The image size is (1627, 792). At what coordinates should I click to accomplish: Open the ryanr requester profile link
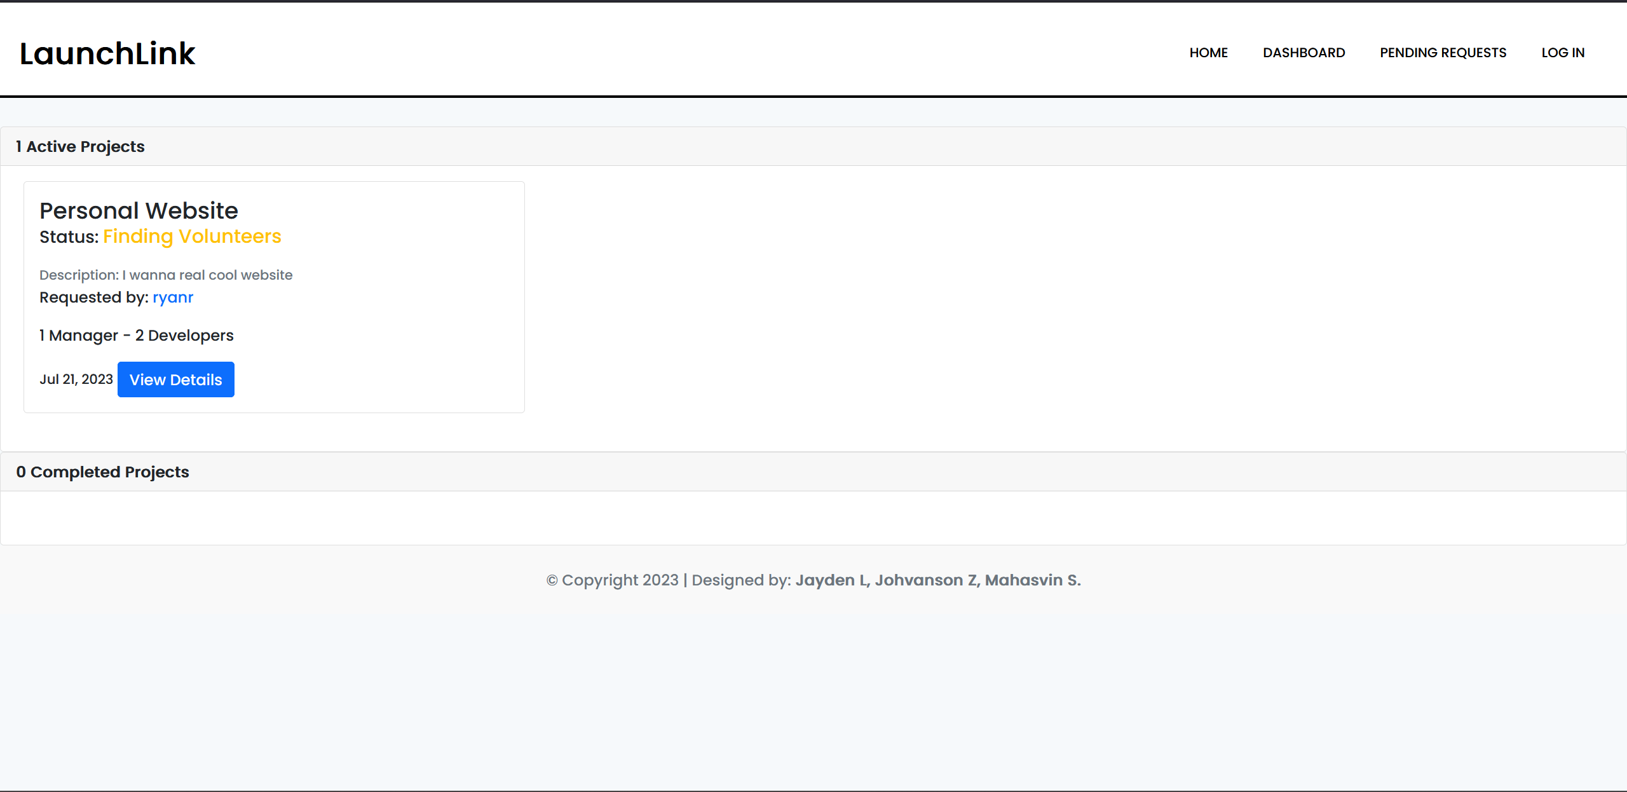173,297
